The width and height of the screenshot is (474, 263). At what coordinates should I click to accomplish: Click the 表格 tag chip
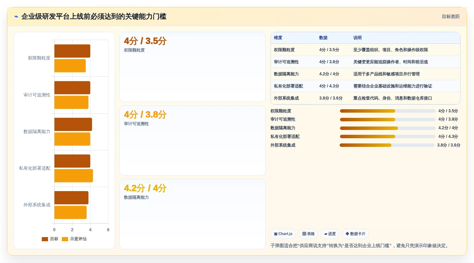point(309,234)
